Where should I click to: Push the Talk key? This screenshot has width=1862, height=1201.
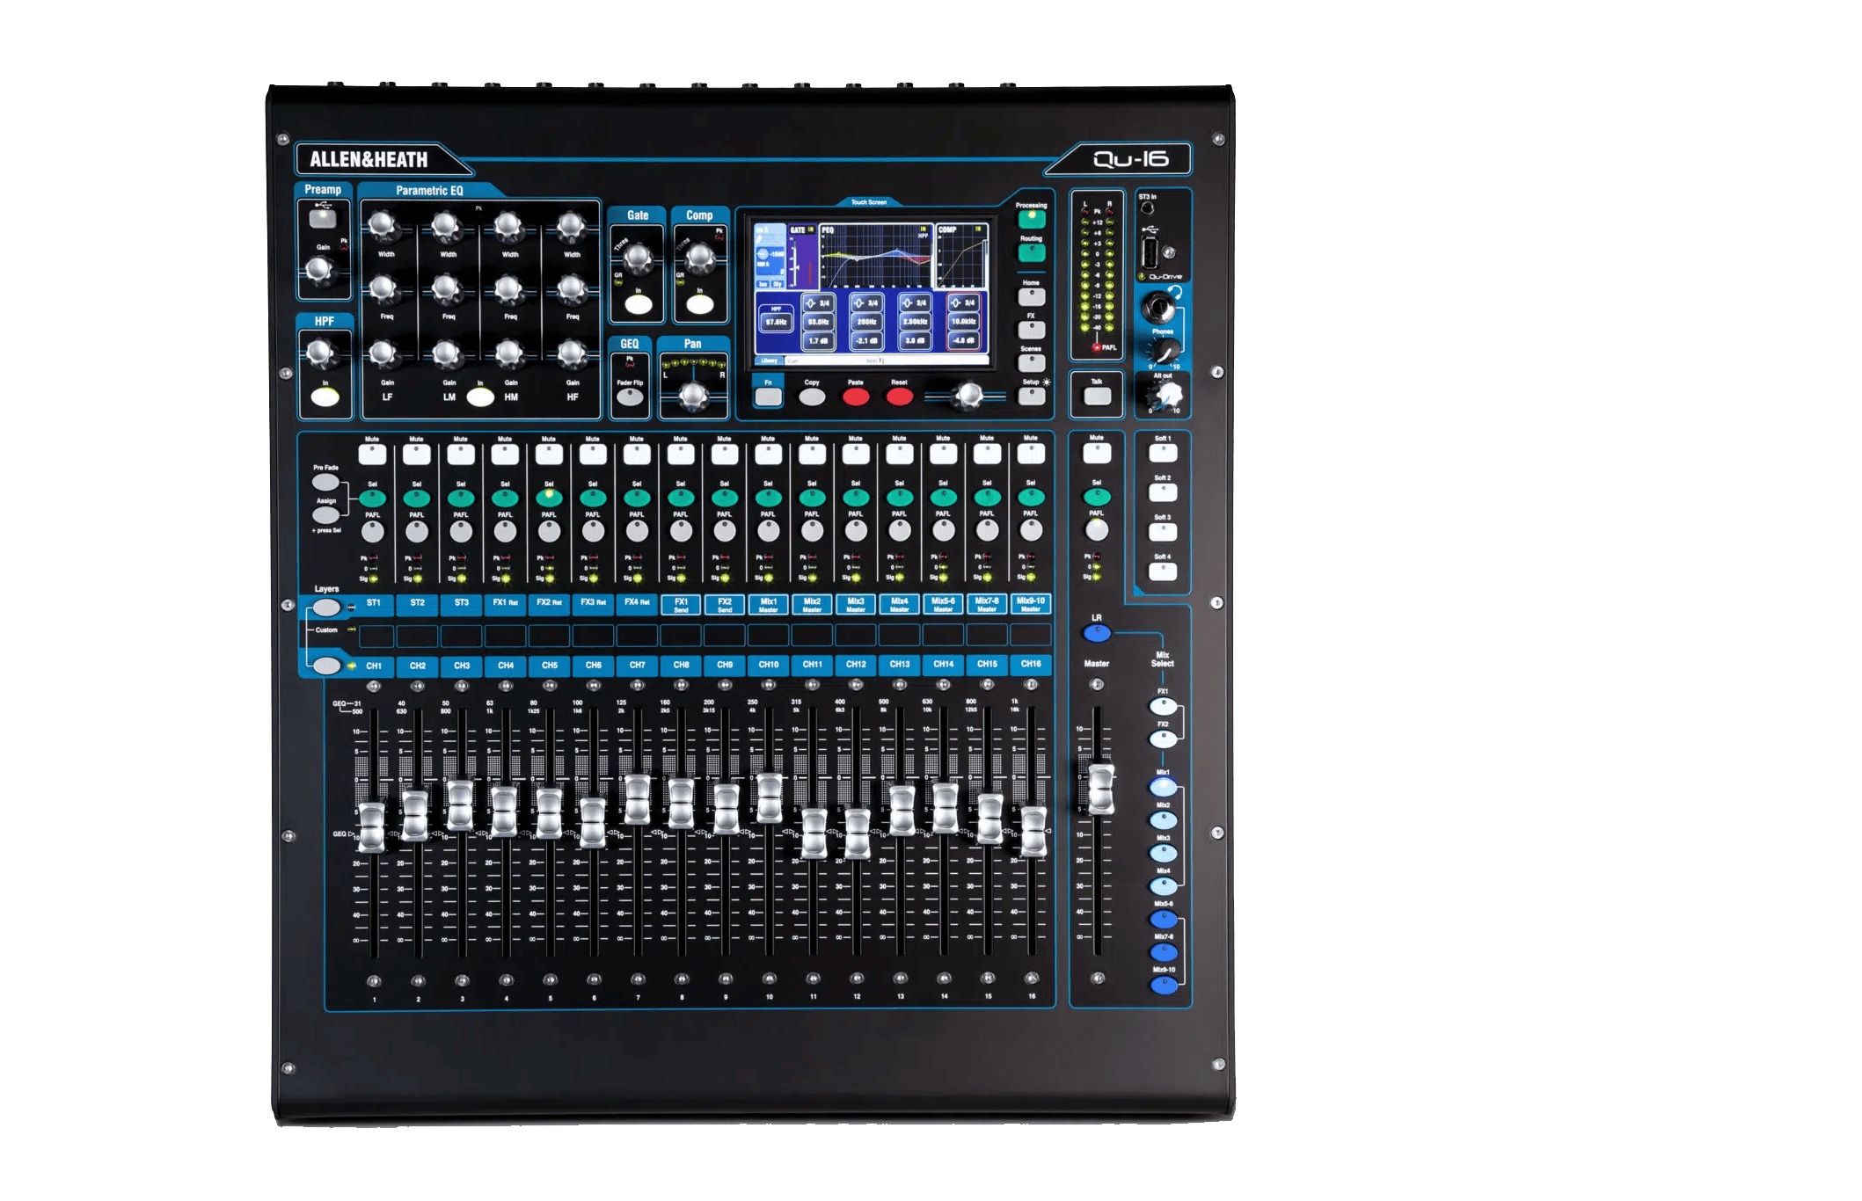(1097, 396)
